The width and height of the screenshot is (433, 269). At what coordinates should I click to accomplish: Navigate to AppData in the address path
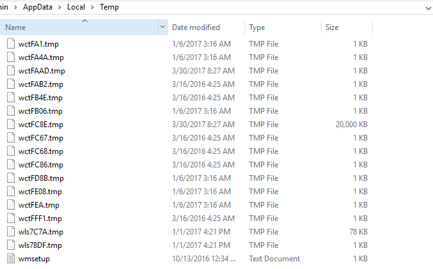point(38,7)
